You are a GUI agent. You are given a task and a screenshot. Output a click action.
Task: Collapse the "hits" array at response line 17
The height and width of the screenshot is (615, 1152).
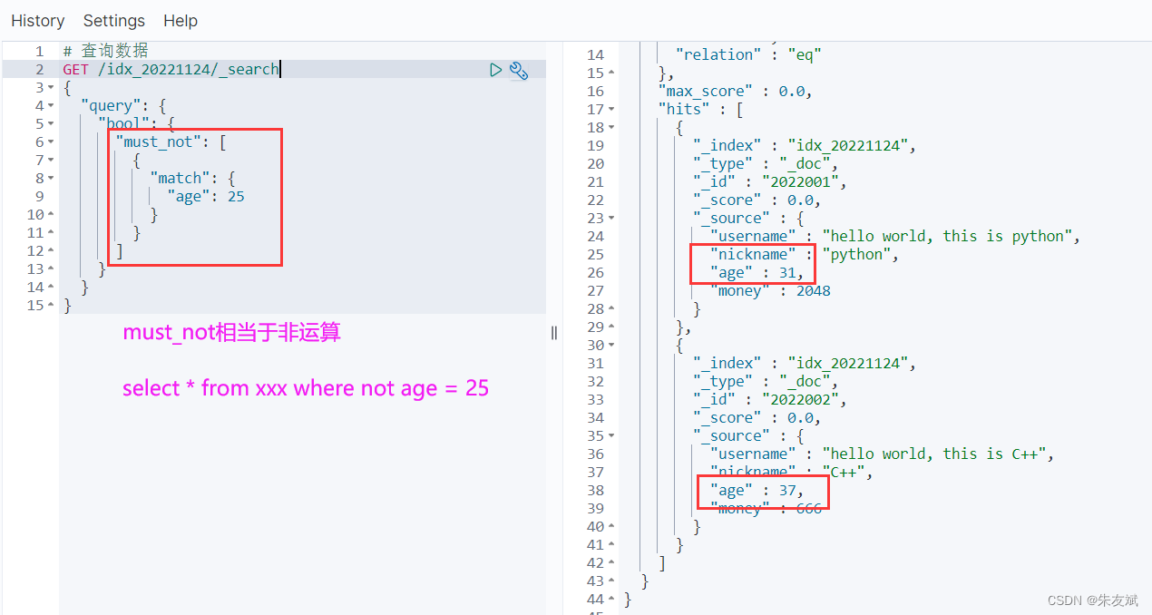(x=611, y=110)
